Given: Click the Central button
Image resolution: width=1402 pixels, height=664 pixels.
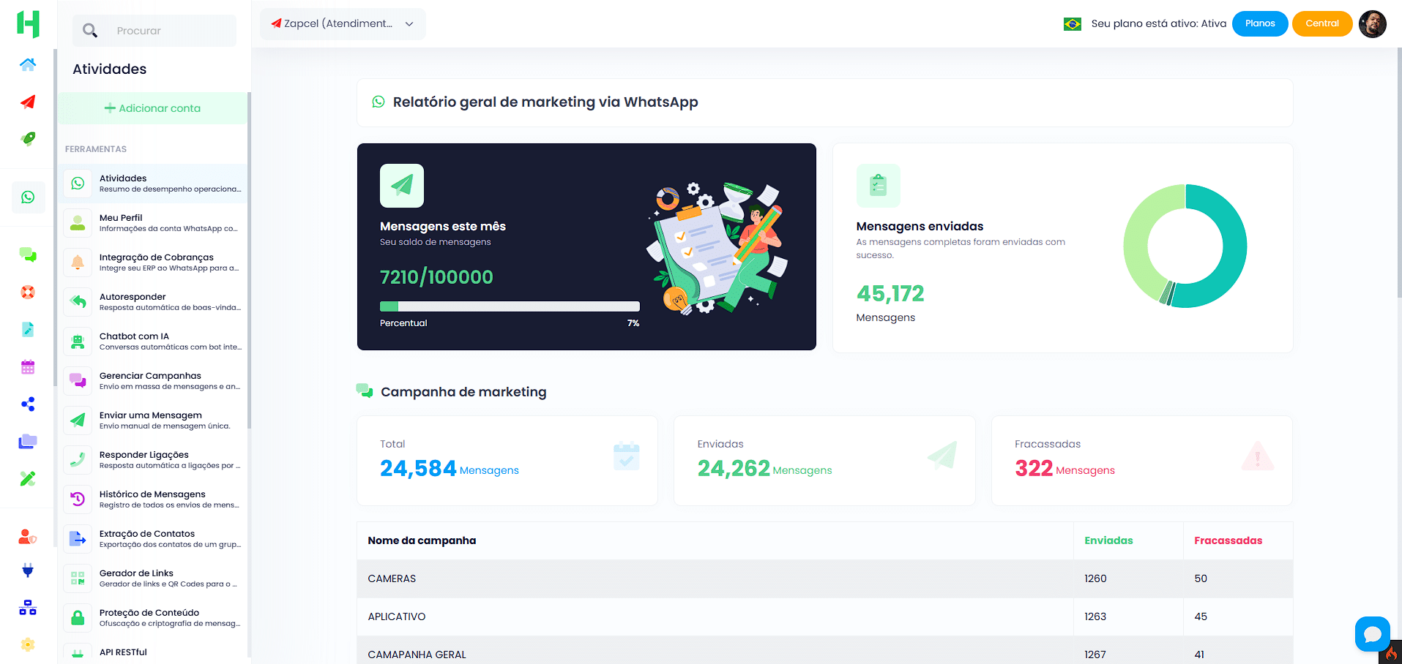Looking at the screenshot, I should point(1321,24).
